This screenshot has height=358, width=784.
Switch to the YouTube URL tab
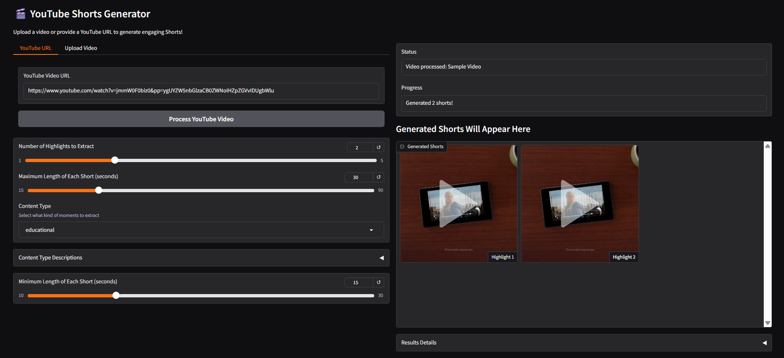point(36,48)
